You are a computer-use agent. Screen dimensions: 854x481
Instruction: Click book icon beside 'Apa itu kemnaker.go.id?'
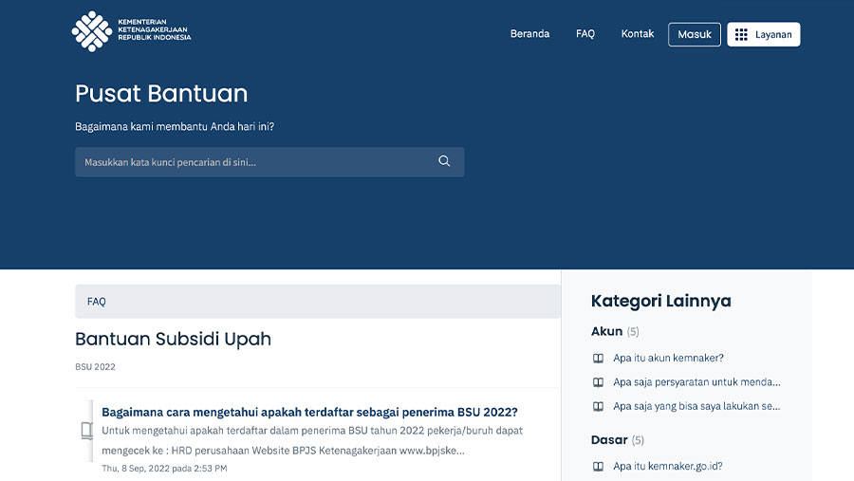pyautogui.click(x=598, y=466)
